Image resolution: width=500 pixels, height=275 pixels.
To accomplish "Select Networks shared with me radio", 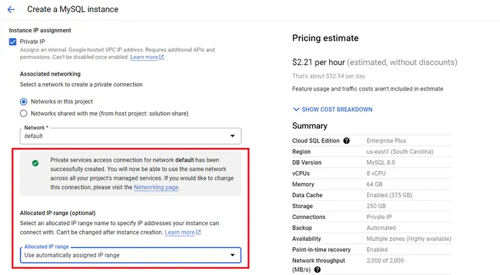I will click(24, 114).
